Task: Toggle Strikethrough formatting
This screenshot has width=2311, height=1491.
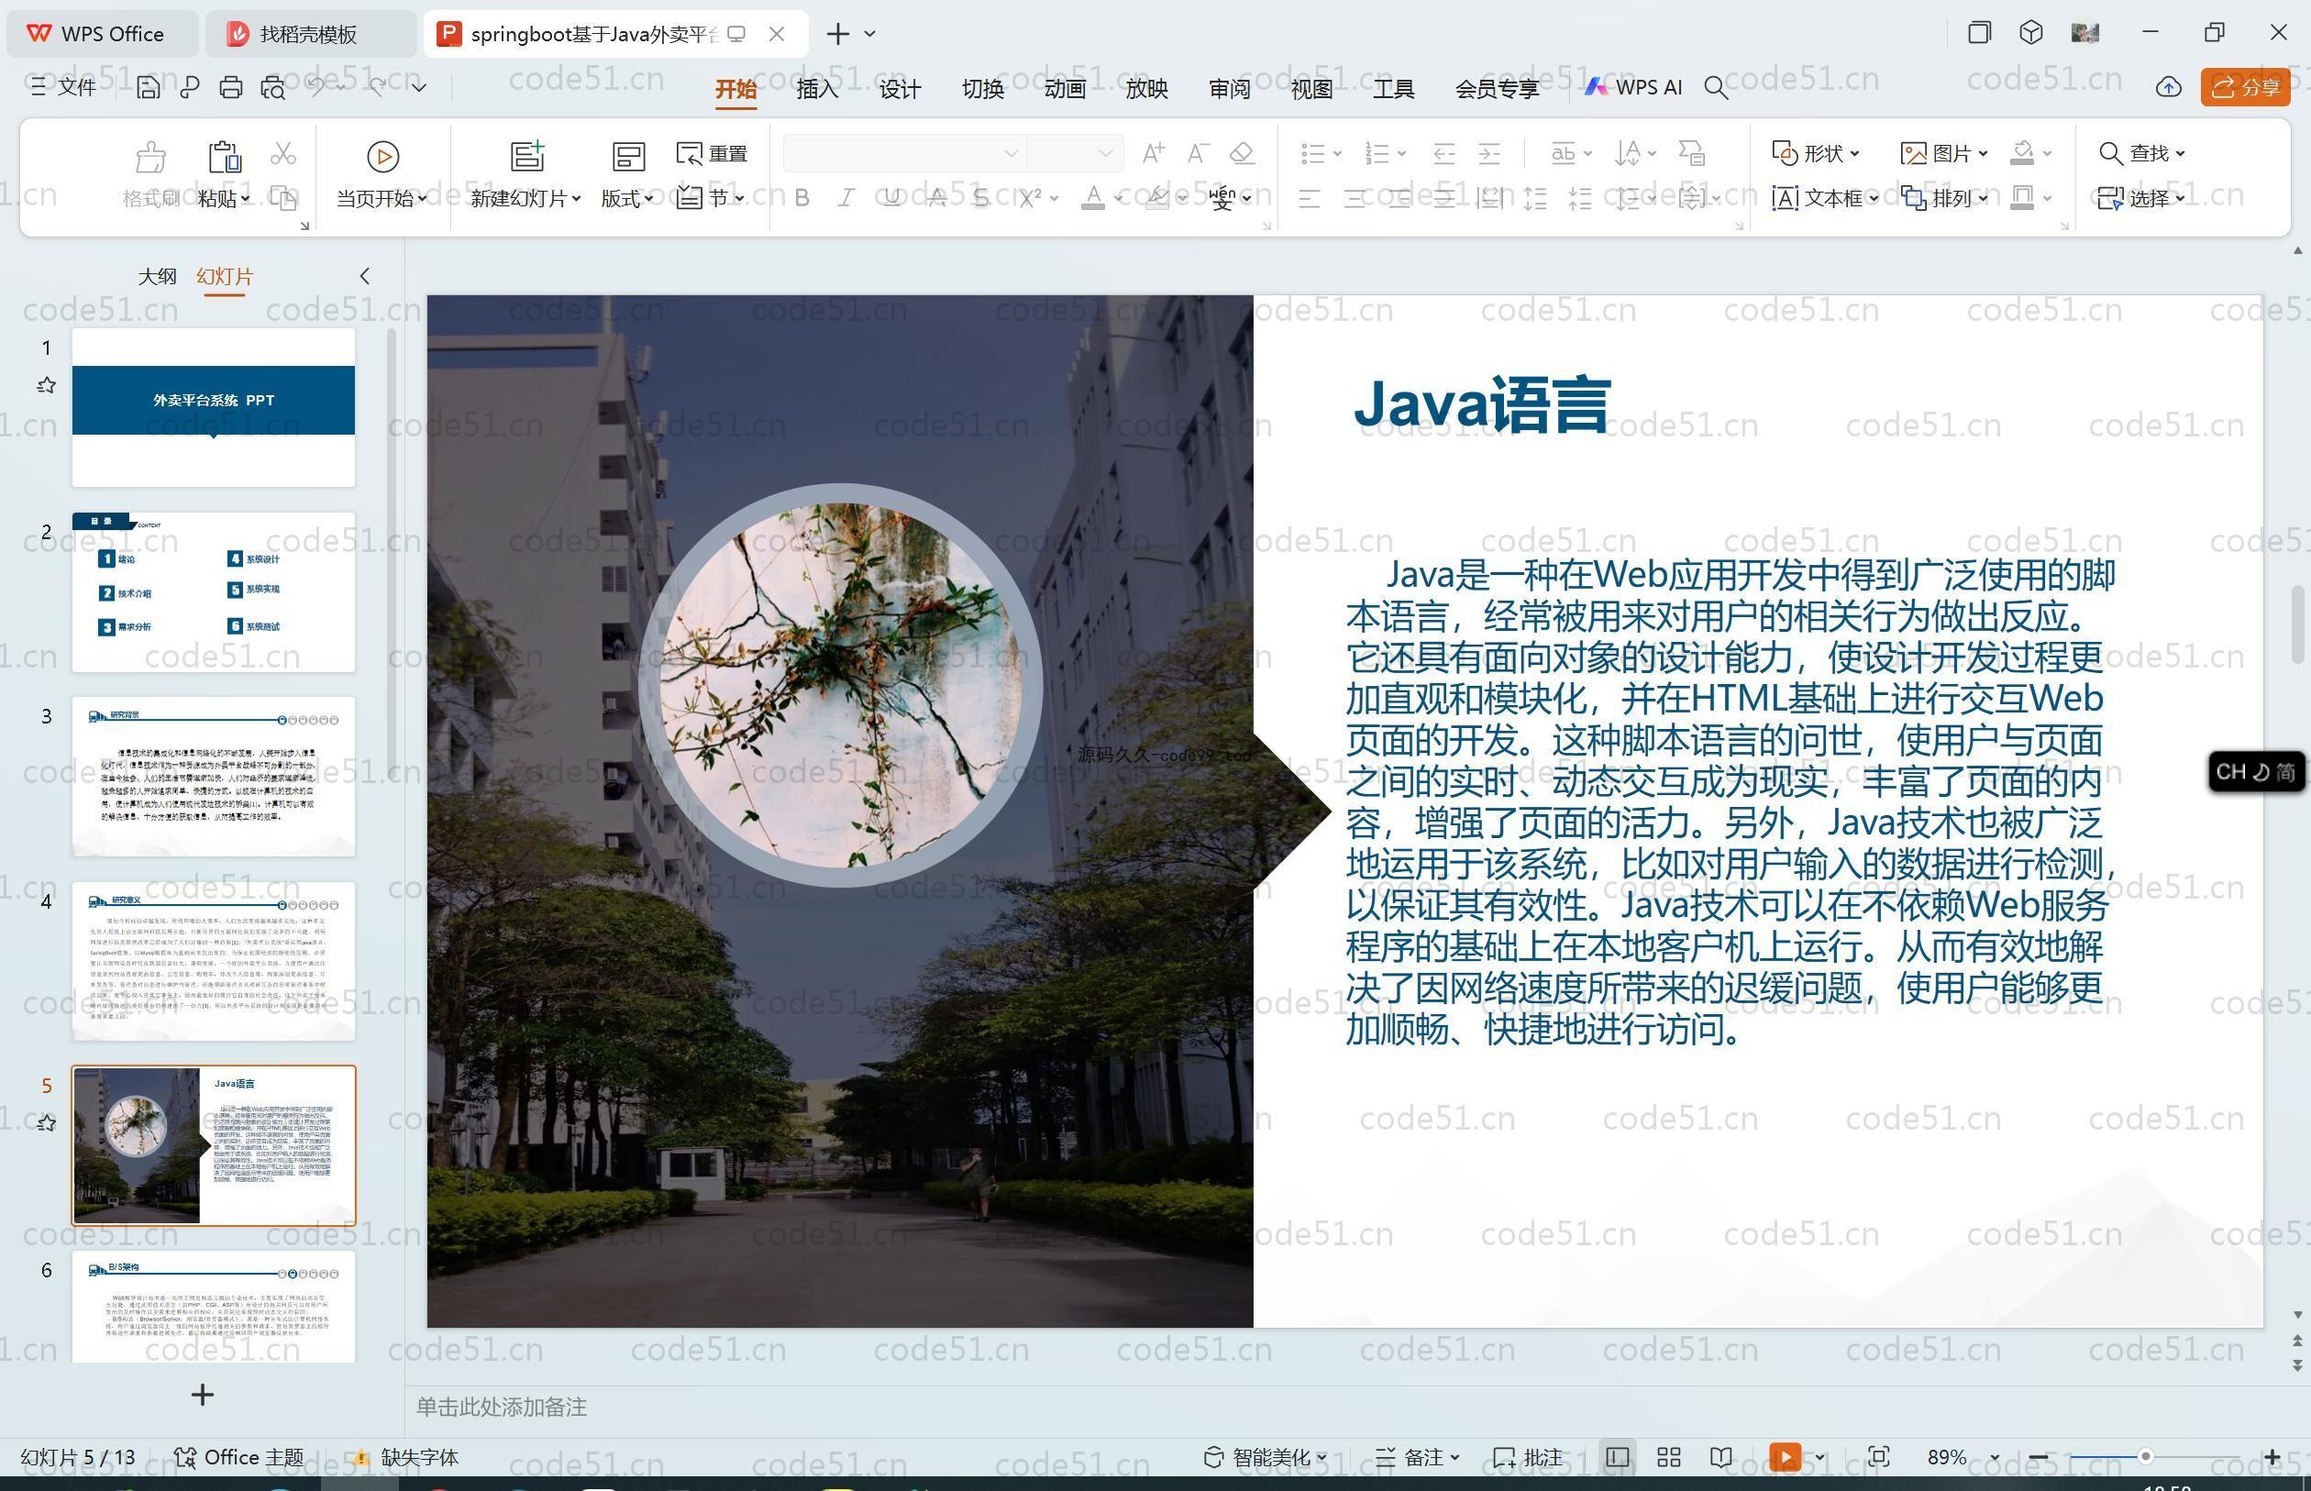Action: (x=936, y=198)
